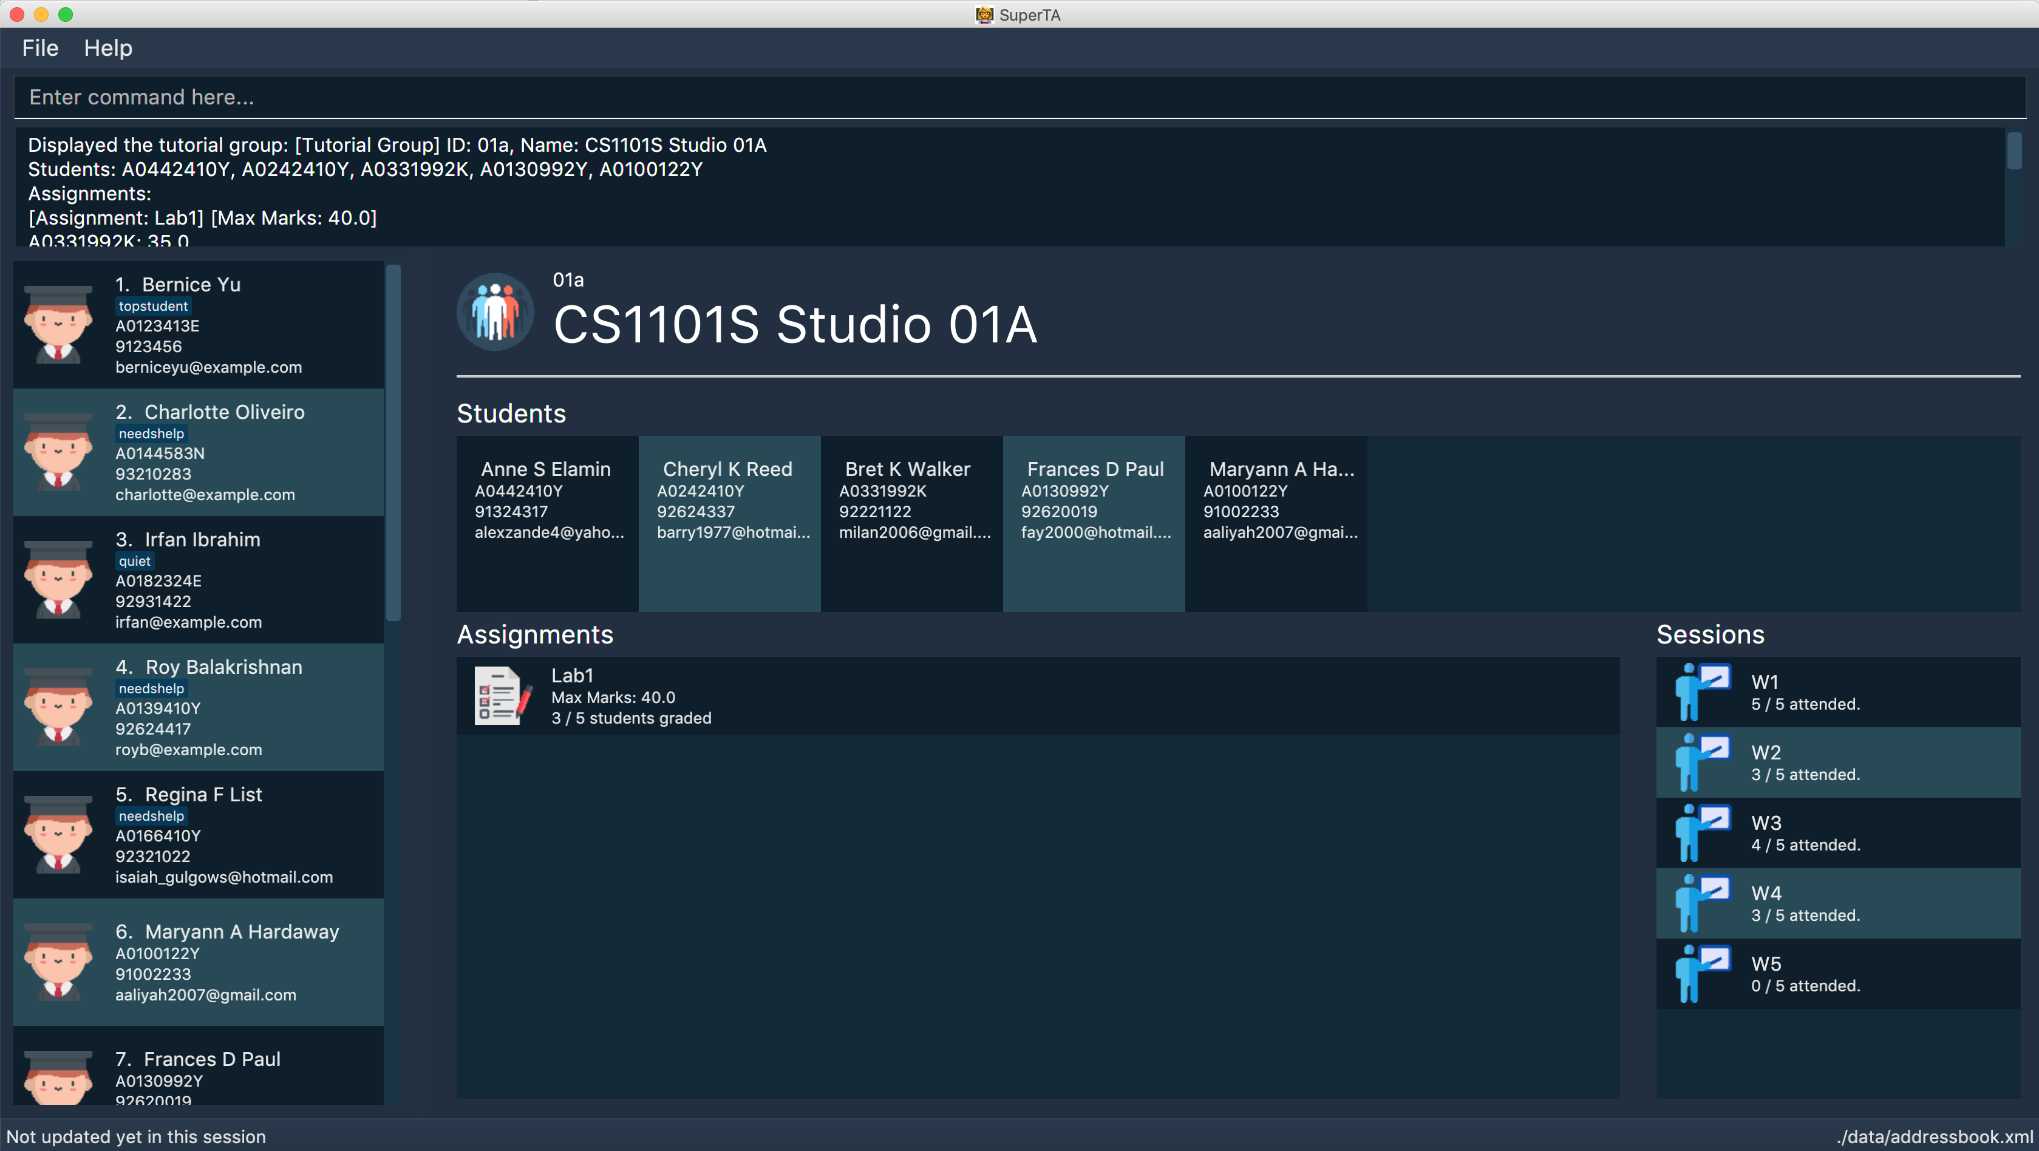Image resolution: width=2039 pixels, height=1151 pixels.
Task: Click Bernice Yu's student avatar icon
Action: (58, 325)
